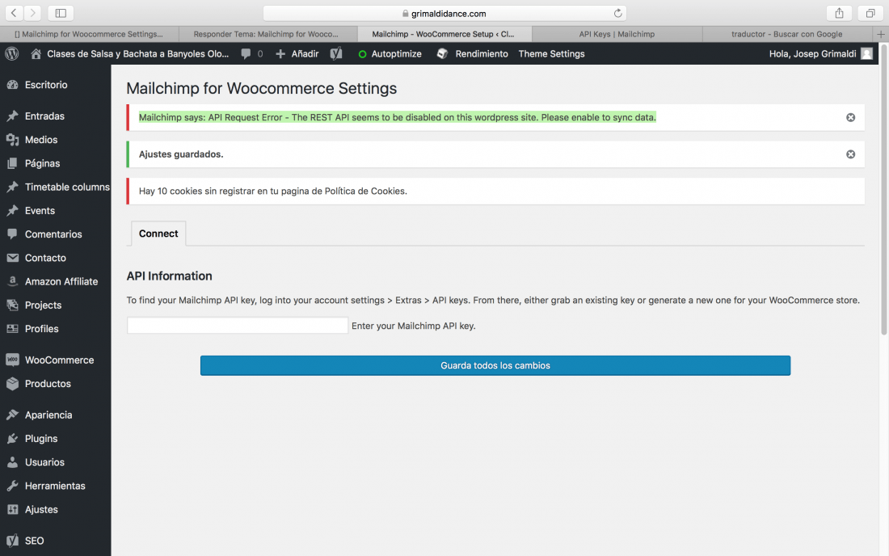Click the user avatar in admin bar
This screenshot has height=556, width=889.
click(866, 54)
